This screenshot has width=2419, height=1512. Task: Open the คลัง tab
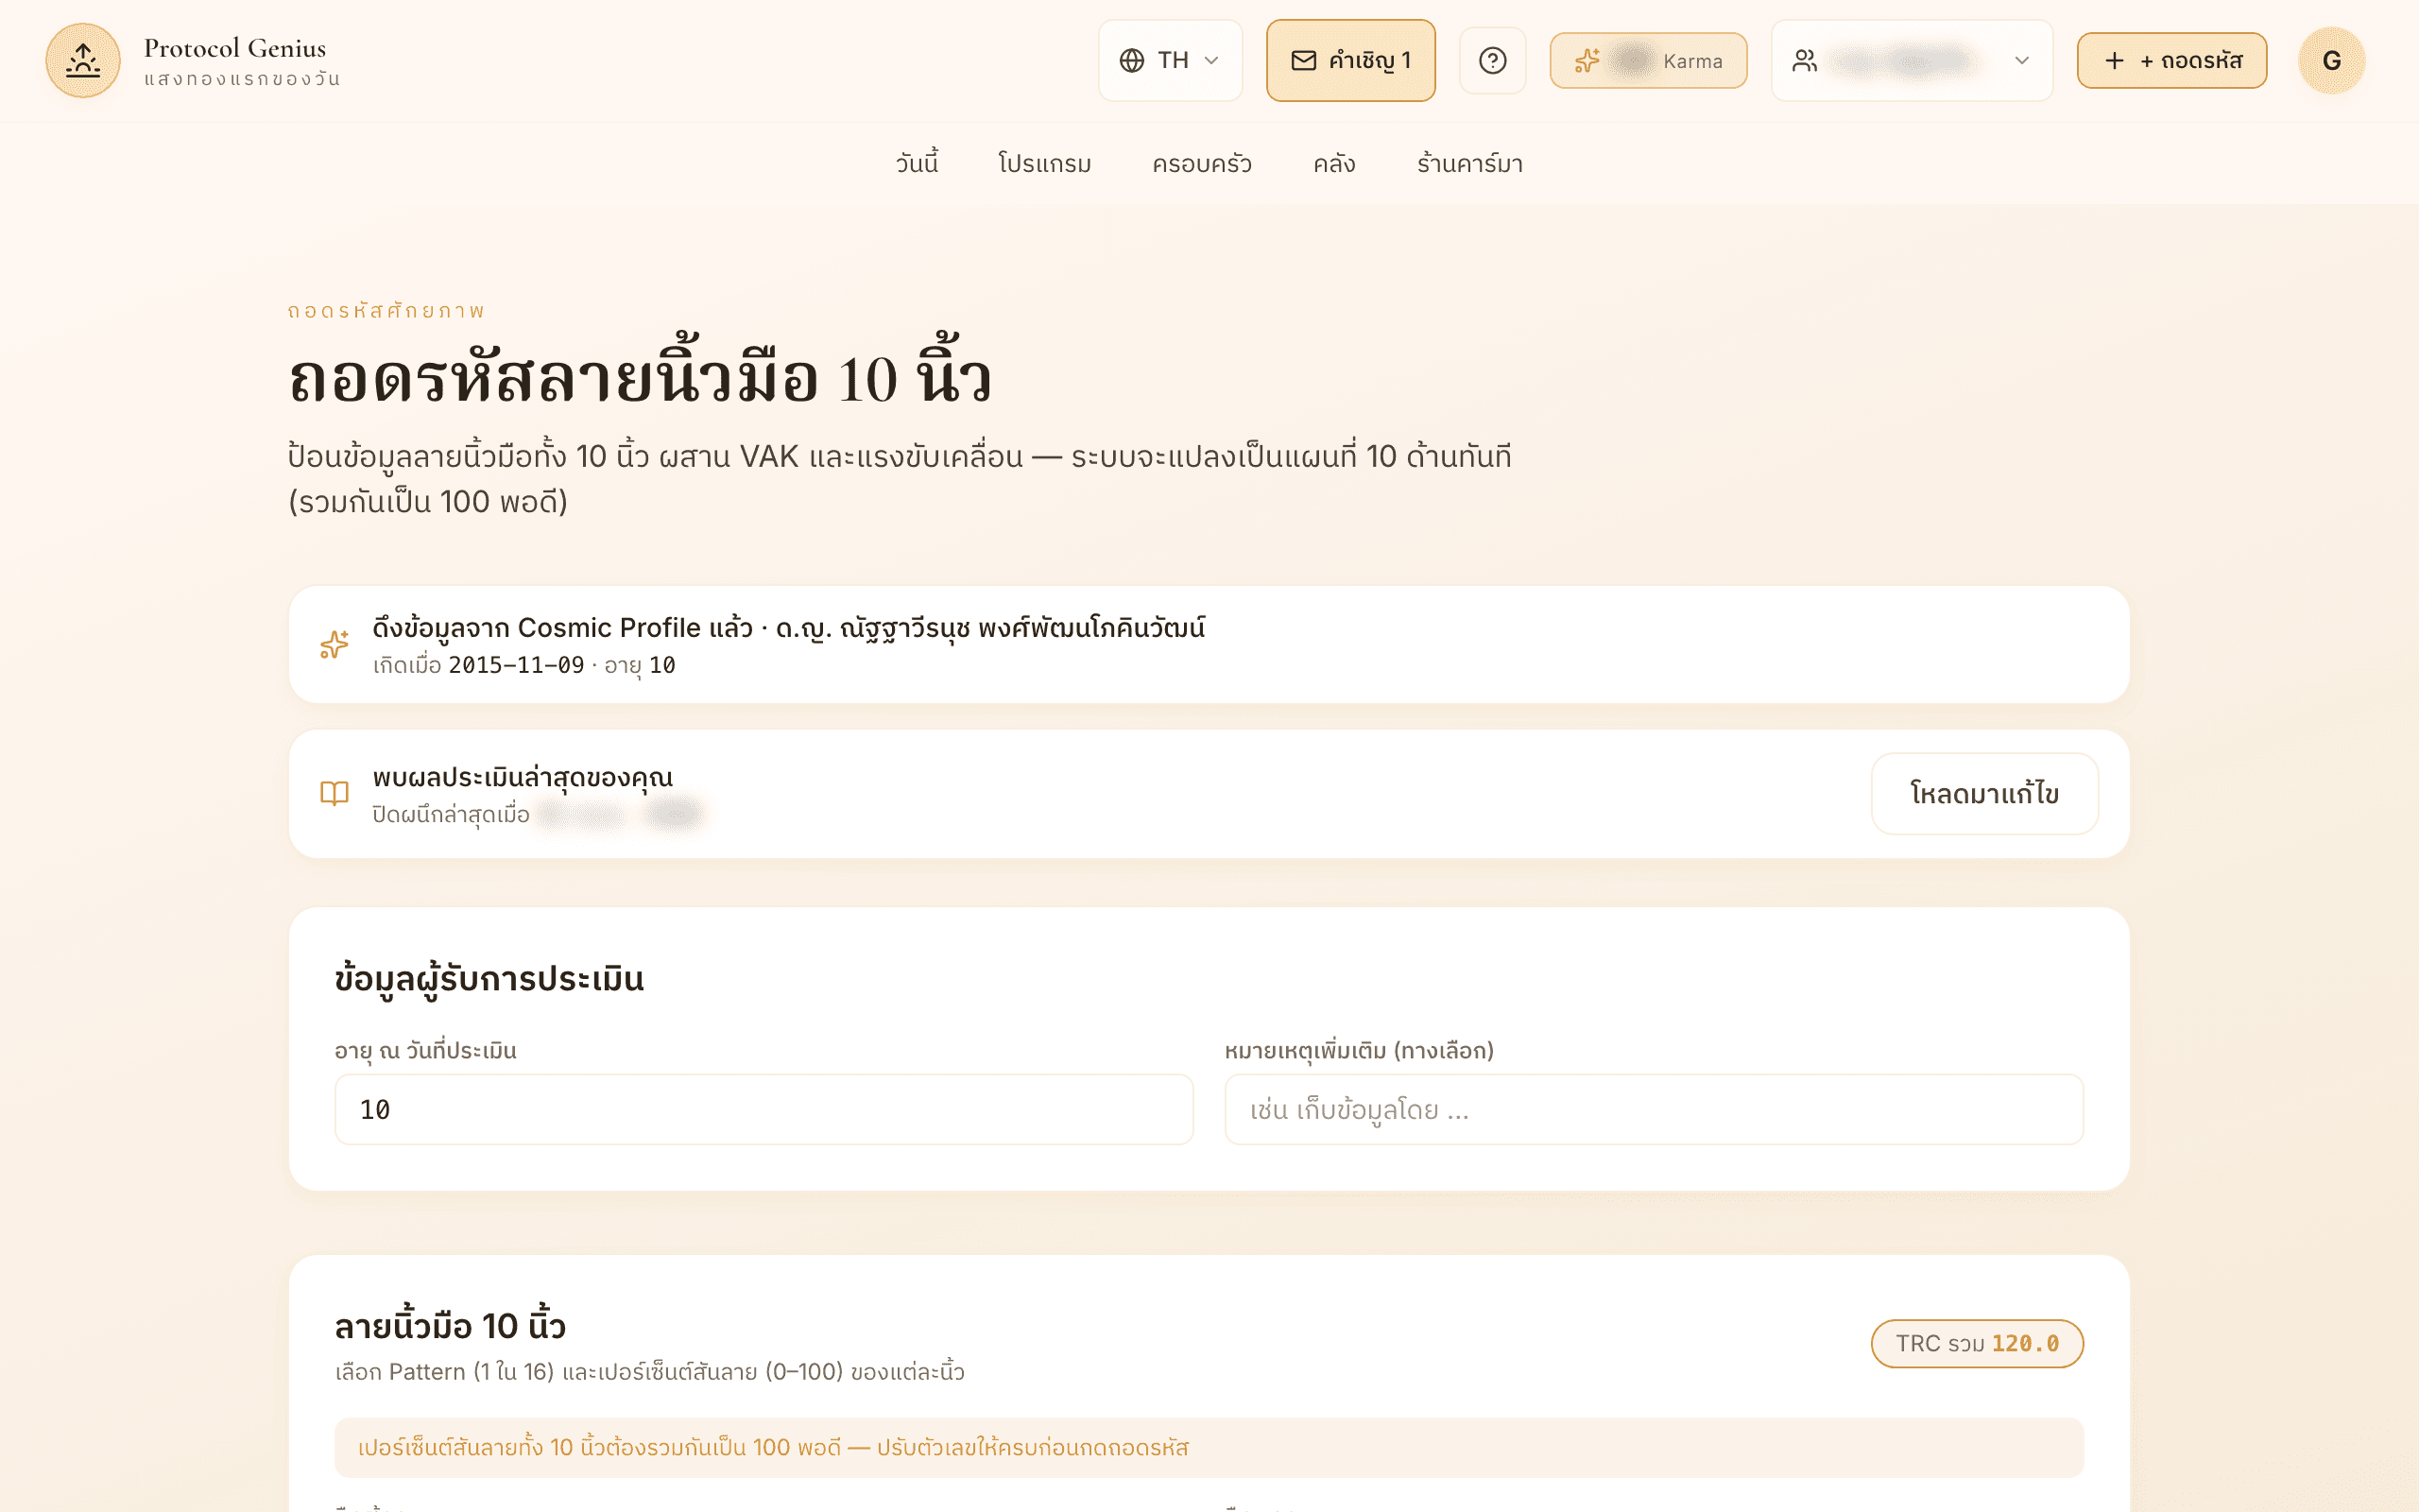coord(1333,163)
